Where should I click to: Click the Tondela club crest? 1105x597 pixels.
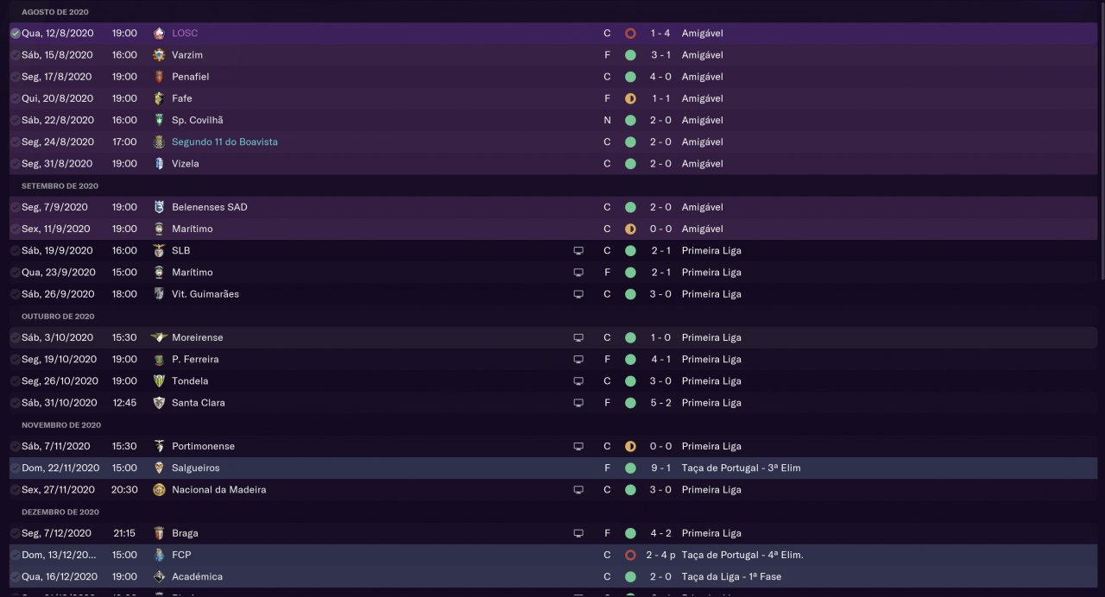tap(159, 381)
